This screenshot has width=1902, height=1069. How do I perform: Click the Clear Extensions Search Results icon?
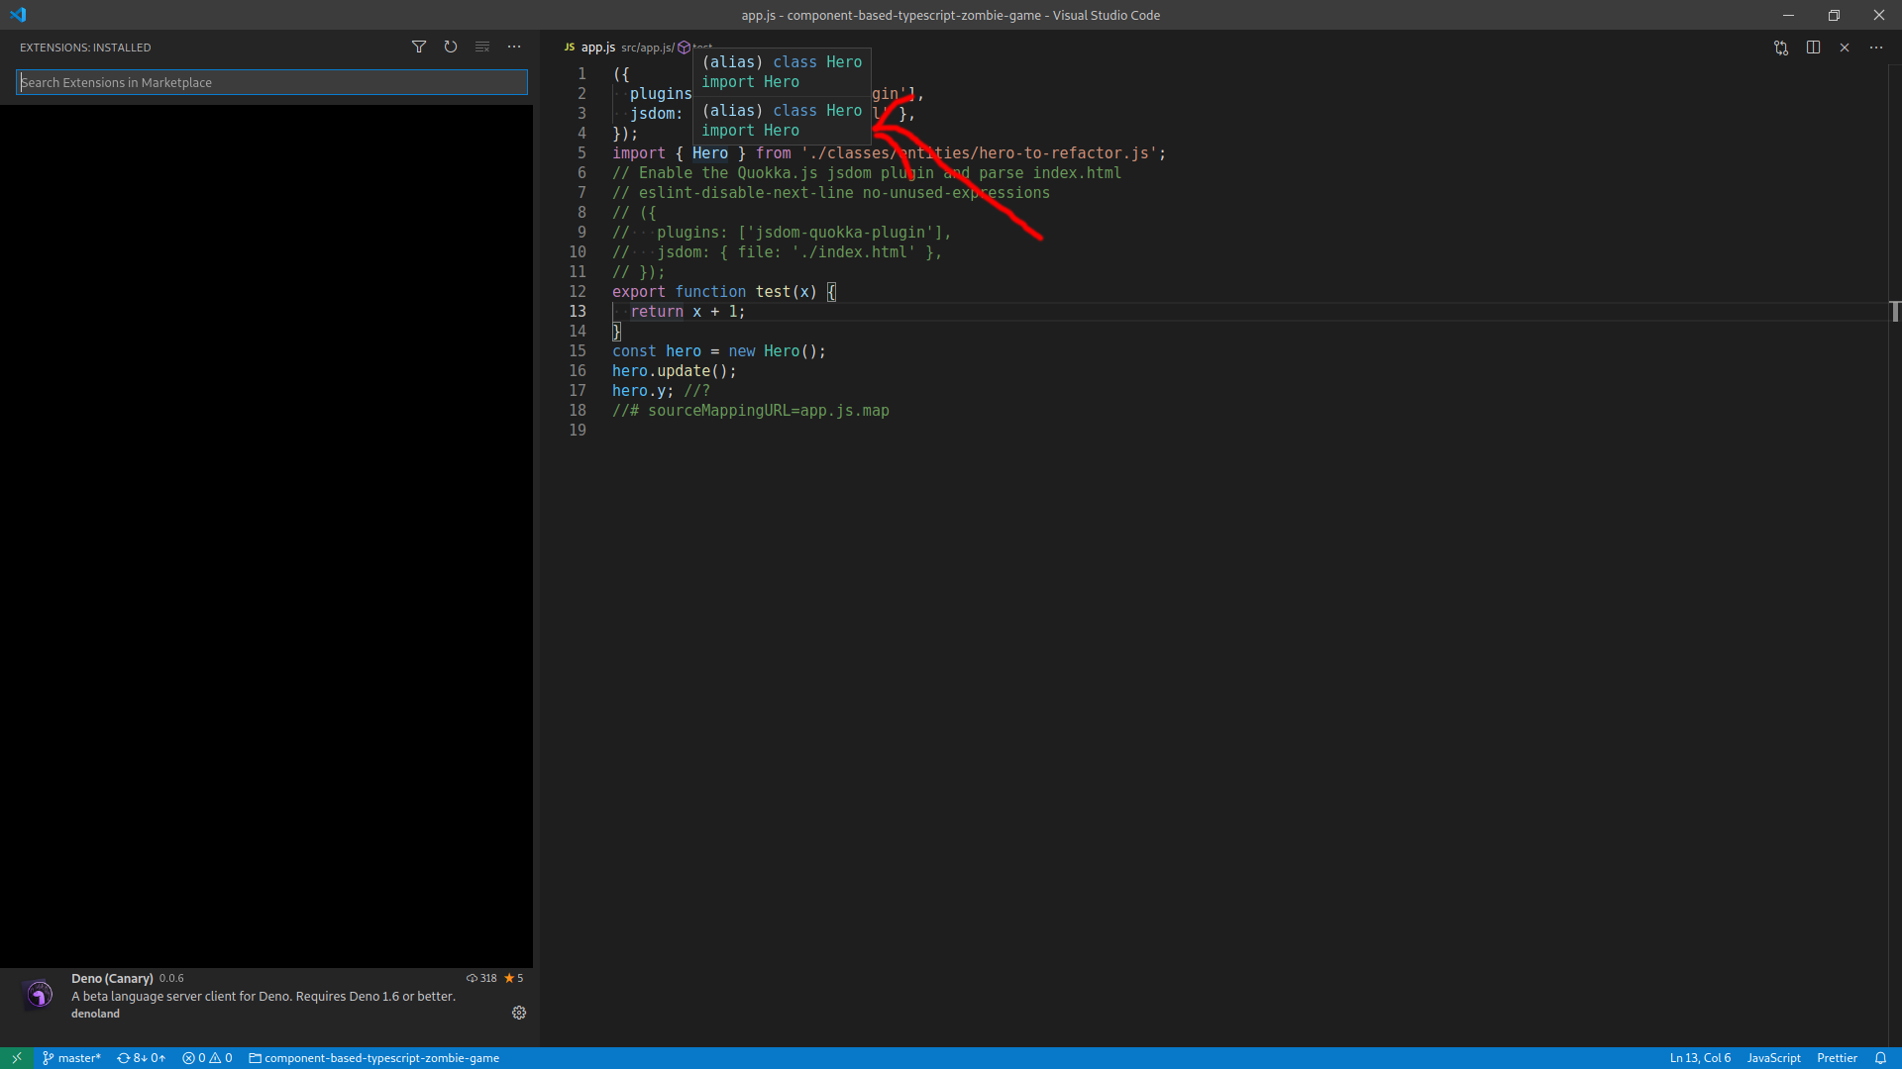481,47
